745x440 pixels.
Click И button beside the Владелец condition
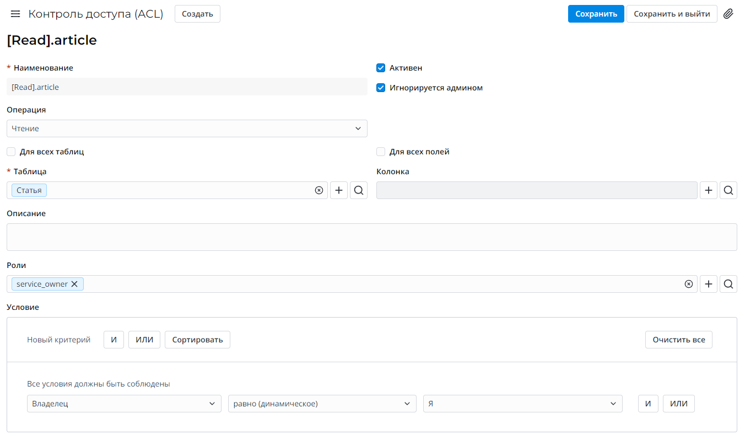tap(648, 404)
